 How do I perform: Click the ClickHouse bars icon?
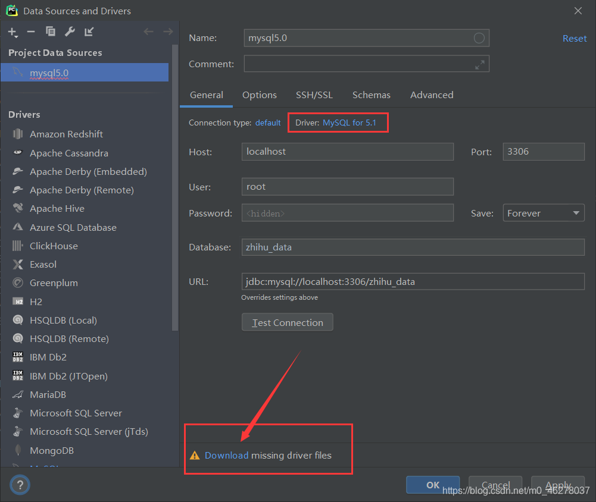pyautogui.click(x=17, y=246)
